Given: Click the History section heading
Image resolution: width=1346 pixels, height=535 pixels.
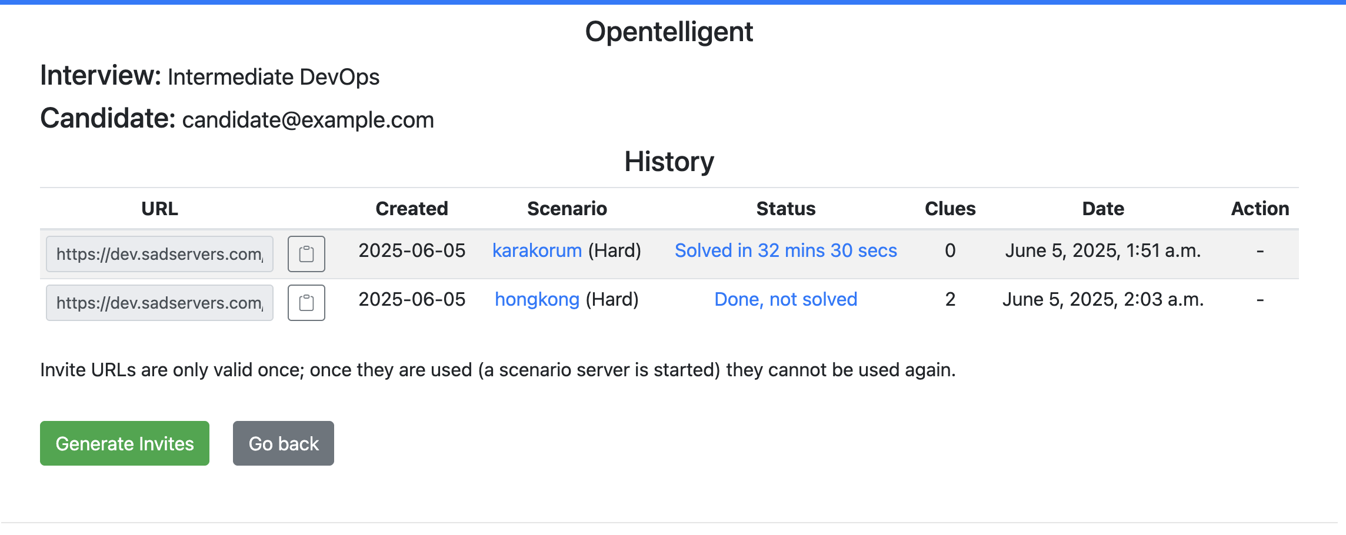Looking at the screenshot, I should 669,161.
